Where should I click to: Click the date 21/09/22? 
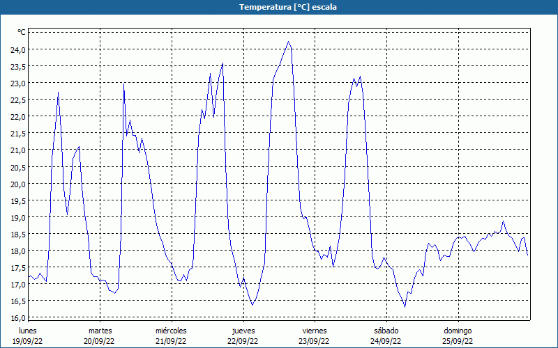(171, 341)
